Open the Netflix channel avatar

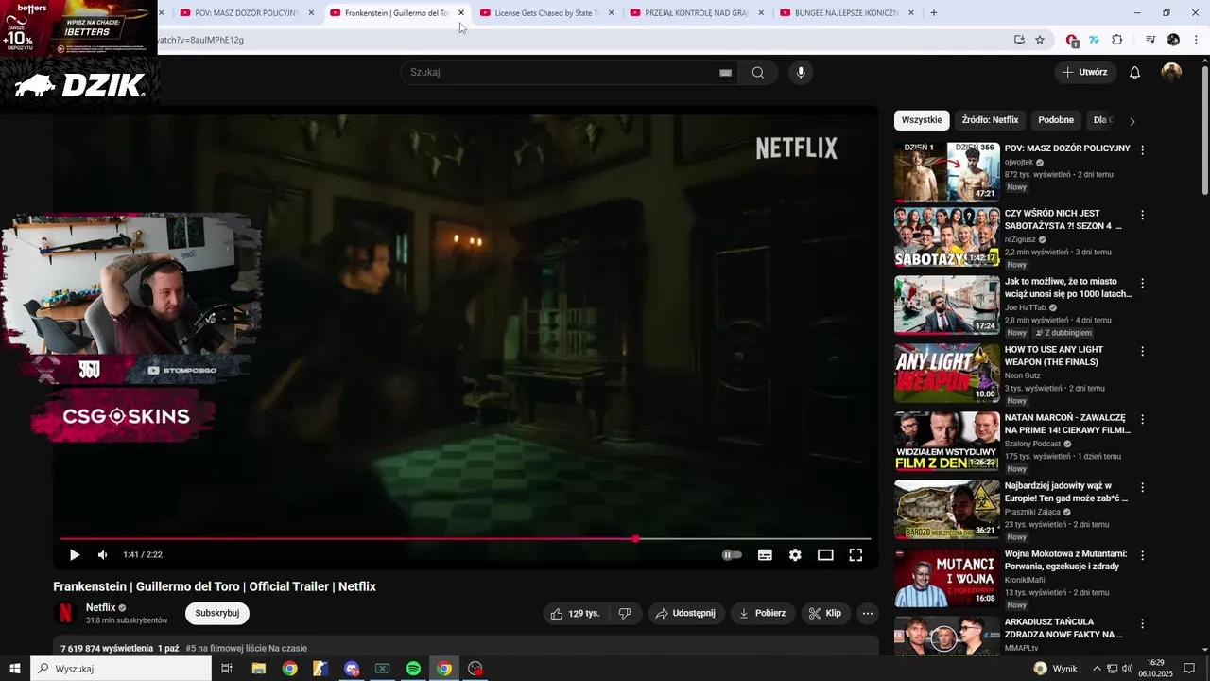coord(65,613)
